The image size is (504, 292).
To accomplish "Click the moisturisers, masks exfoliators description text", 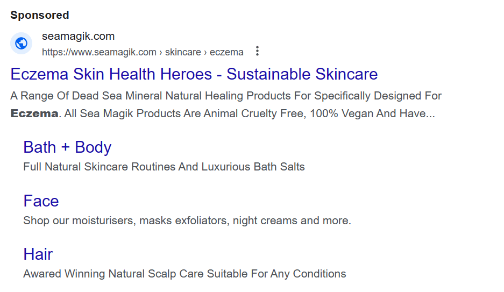I will [151, 220].
